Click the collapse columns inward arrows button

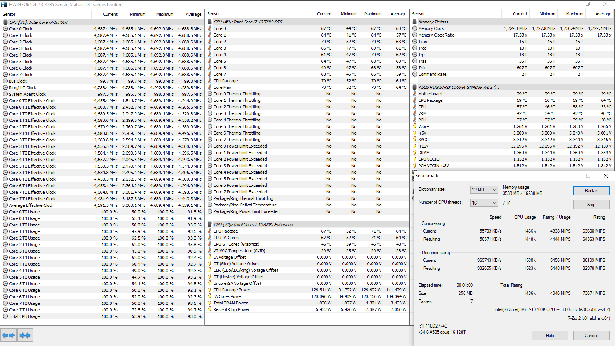pyautogui.click(x=25, y=335)
